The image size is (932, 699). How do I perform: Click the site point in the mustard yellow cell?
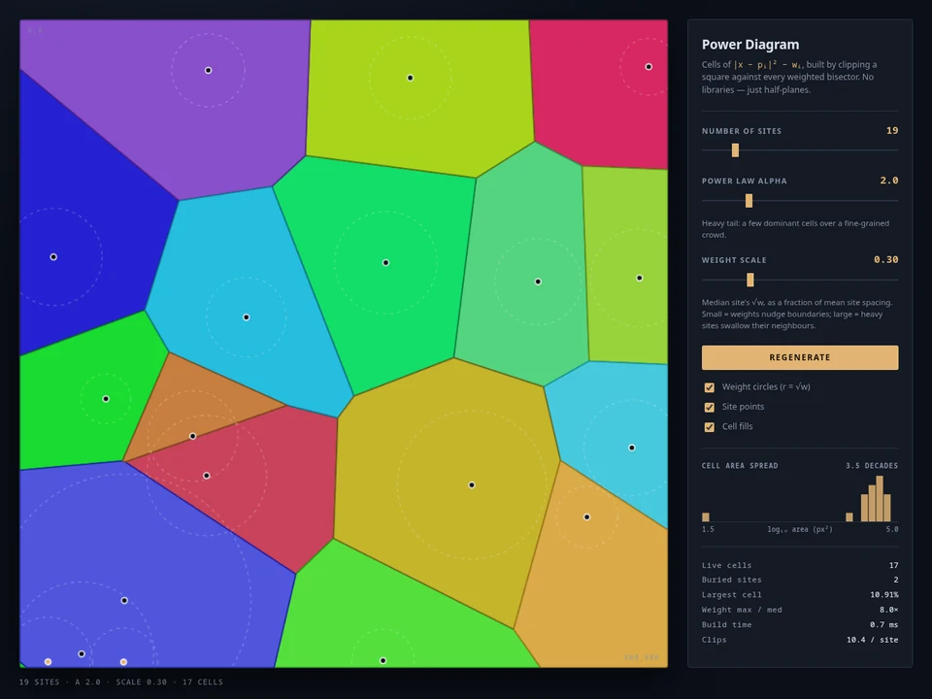[472, 485]
